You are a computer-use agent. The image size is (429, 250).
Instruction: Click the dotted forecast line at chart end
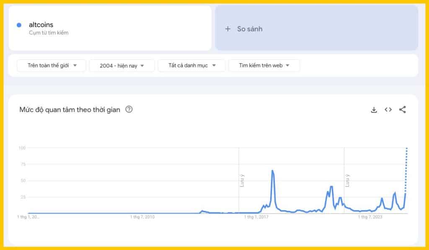(406, 168)
